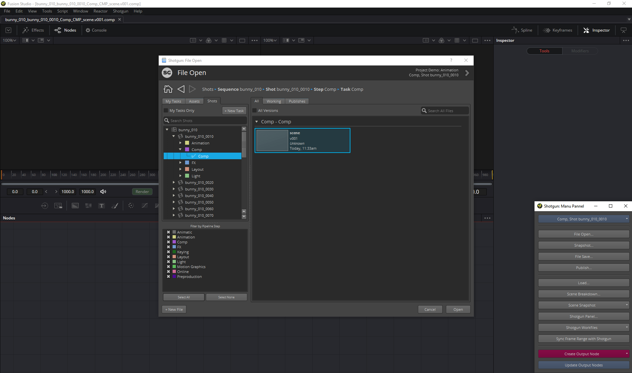Toggle the Nodes panel button
Viewport: 632px width, 373px height.
pos(65,30)
